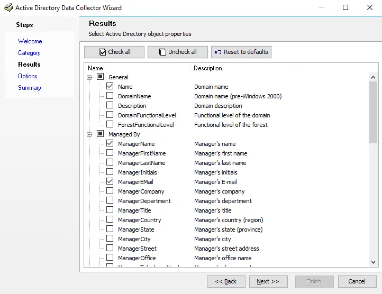Viewport: 382px width, 294px height.
Task: Uncheck the ManagerEMail checkbox
Action: pyautogui.click(x=110, y=181)
